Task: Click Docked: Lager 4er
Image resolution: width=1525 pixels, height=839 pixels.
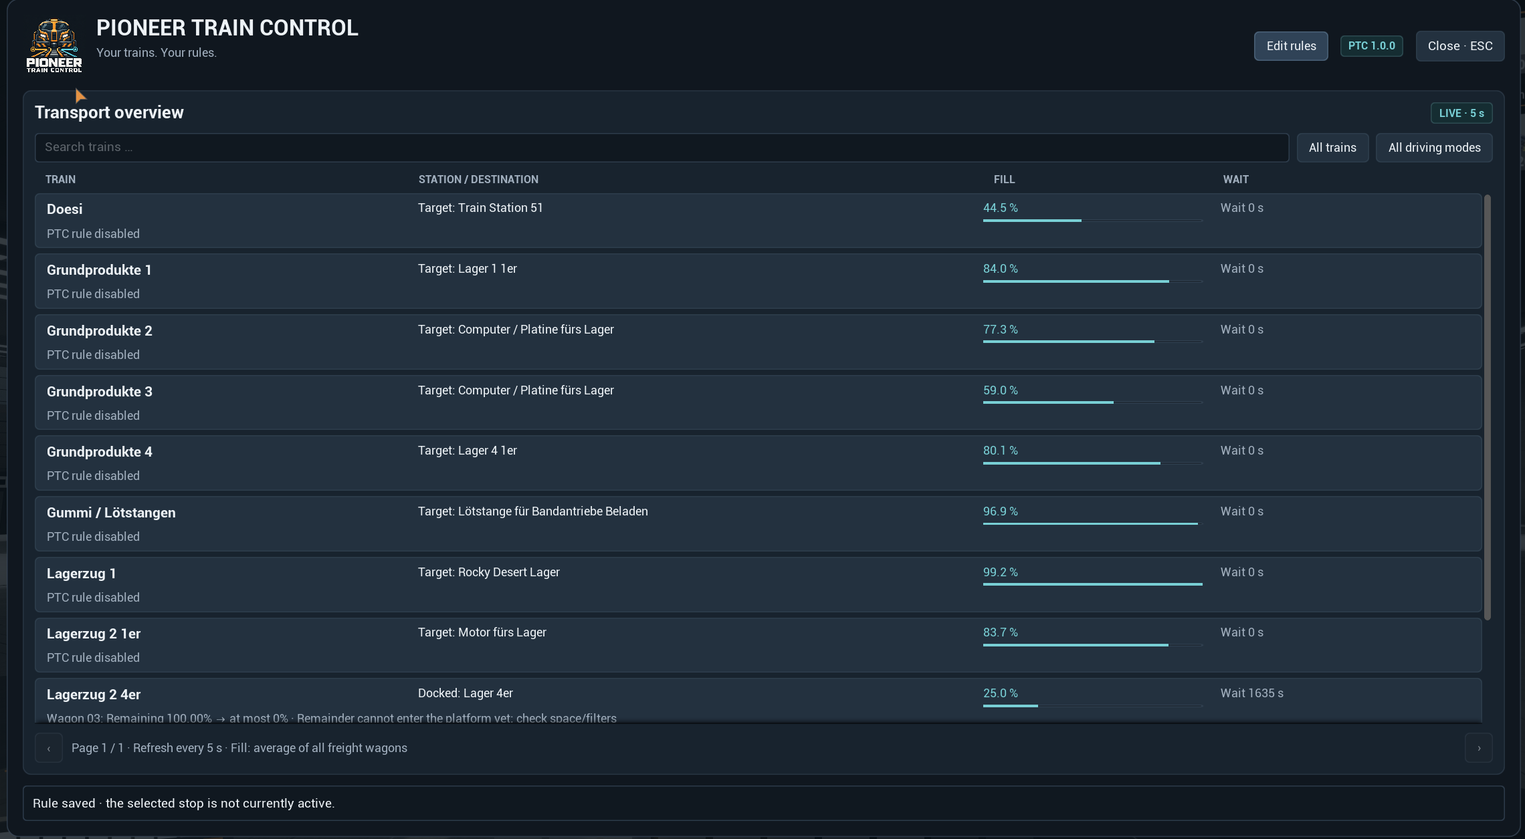Action: pos(466,693)
